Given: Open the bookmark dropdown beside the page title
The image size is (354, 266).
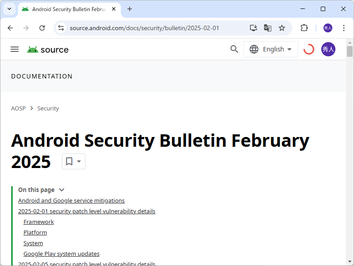Looking at the screenshot, I should pyautogui.click(x=73, y=161).
